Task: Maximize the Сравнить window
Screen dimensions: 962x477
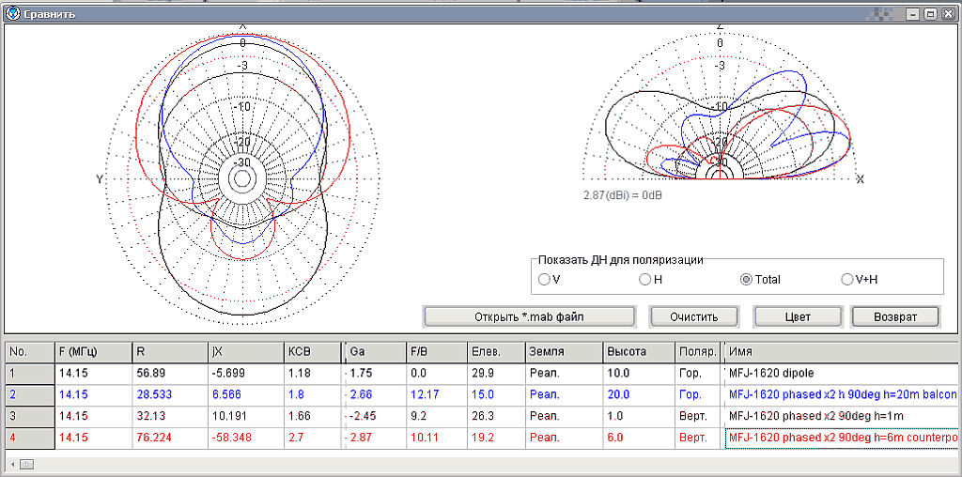Action: coord(930,14)
